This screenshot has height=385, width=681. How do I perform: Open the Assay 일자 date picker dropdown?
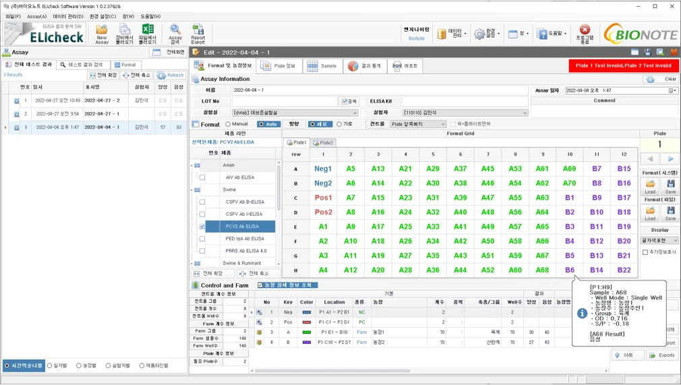click(x=672, y=90)
